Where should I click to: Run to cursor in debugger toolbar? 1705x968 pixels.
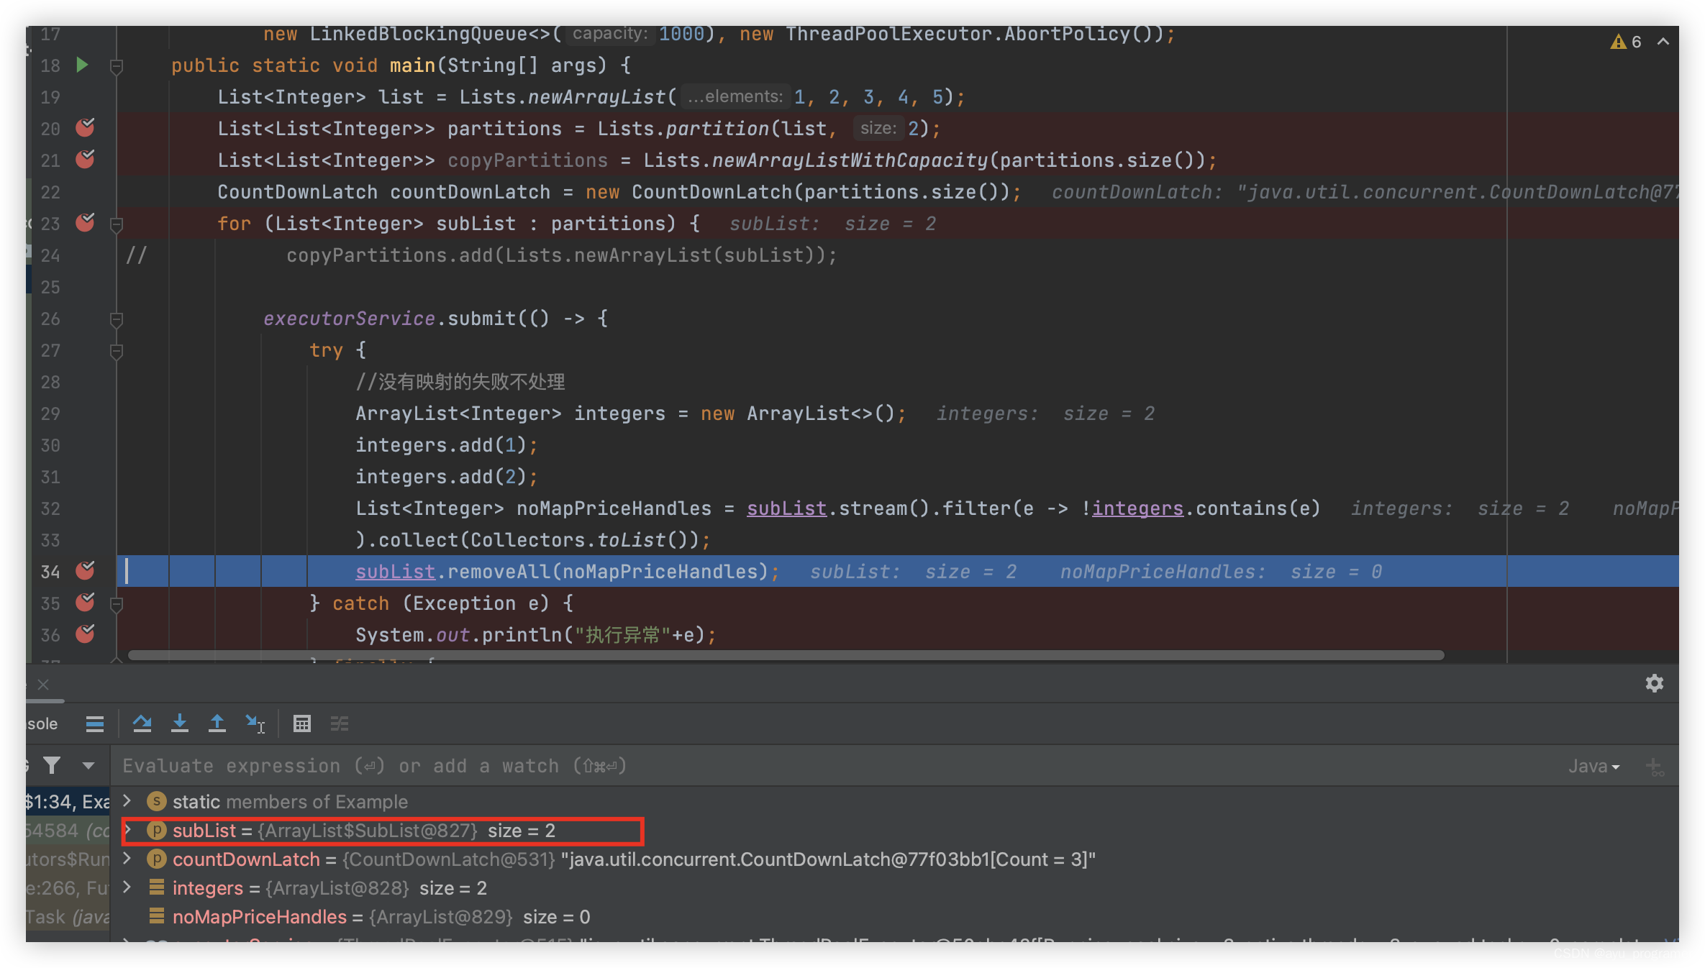click(255, 723)
